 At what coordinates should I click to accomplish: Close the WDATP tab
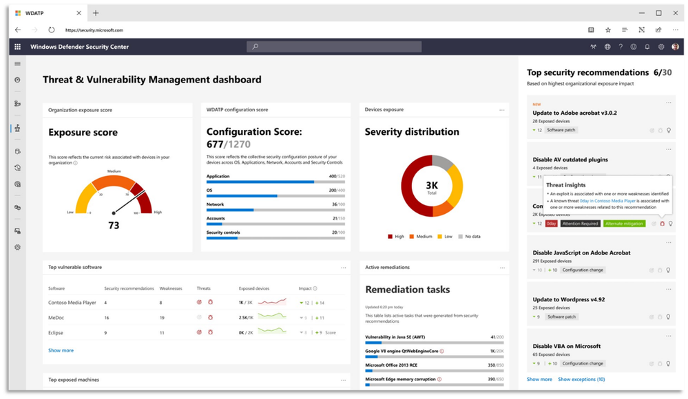tap(79, 13)
